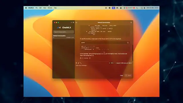
Task: Open the Help menu
Action: coord(55,8)
